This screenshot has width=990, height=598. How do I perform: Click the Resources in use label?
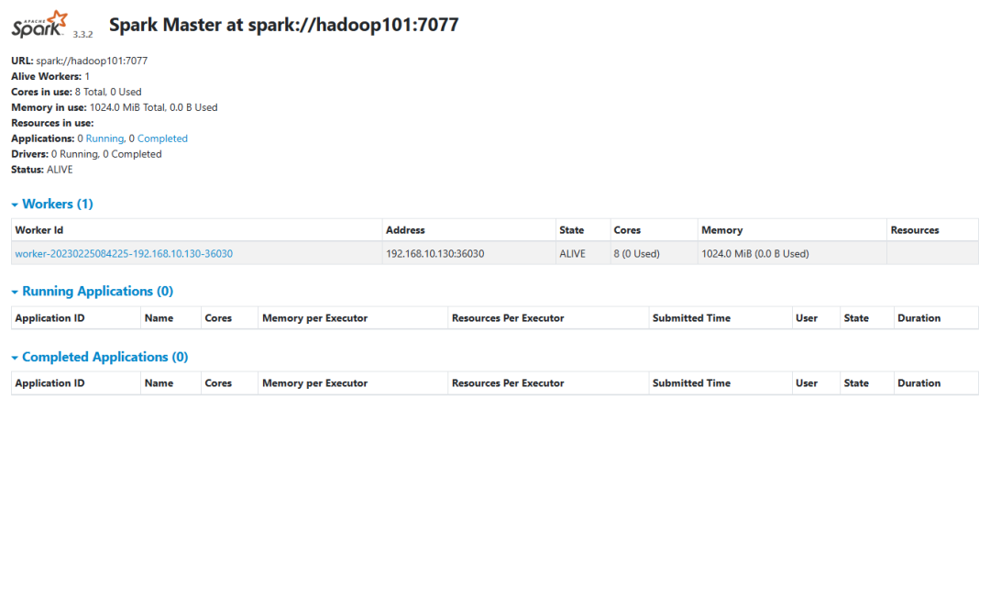(52, 123)
